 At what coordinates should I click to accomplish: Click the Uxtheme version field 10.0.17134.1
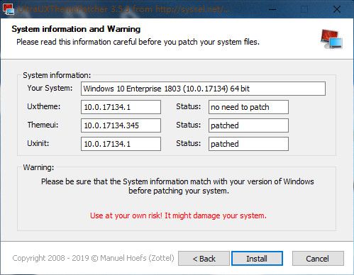click(x=121, y=107)
